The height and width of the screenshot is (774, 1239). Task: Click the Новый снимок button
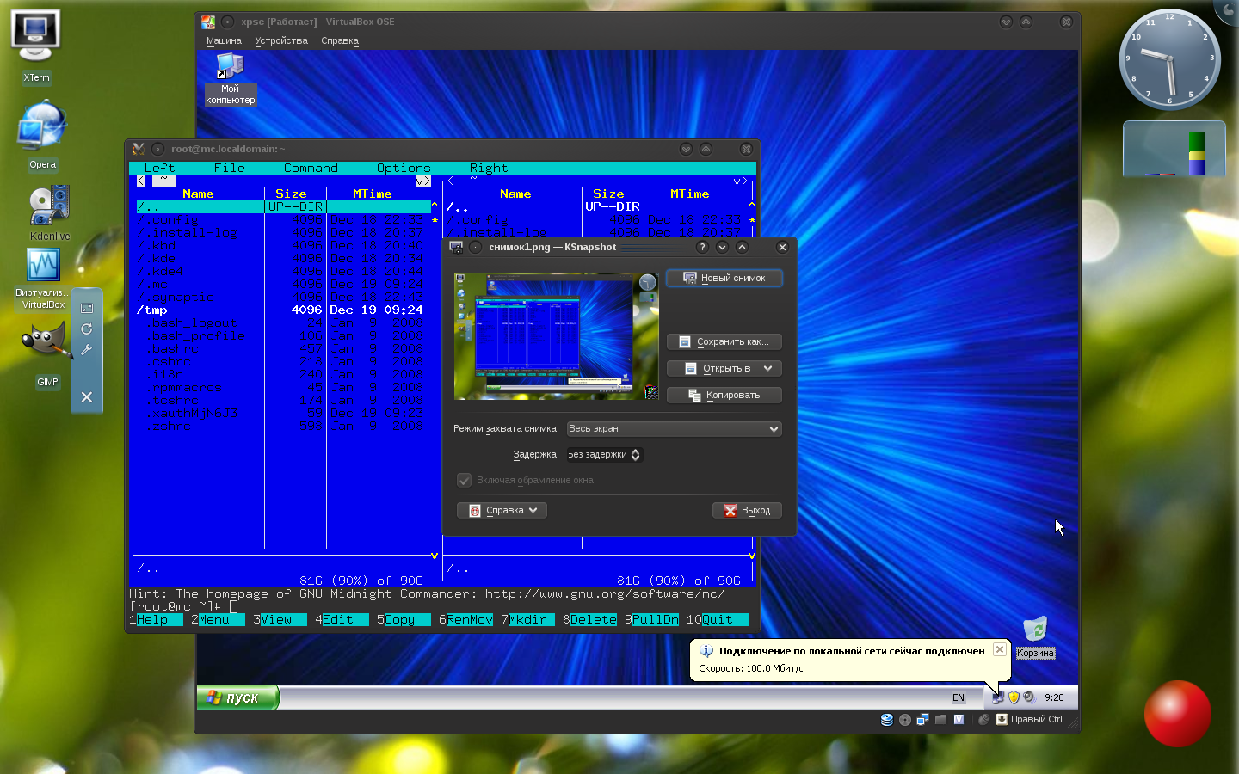pyautogui.click(x=724, y=278)
